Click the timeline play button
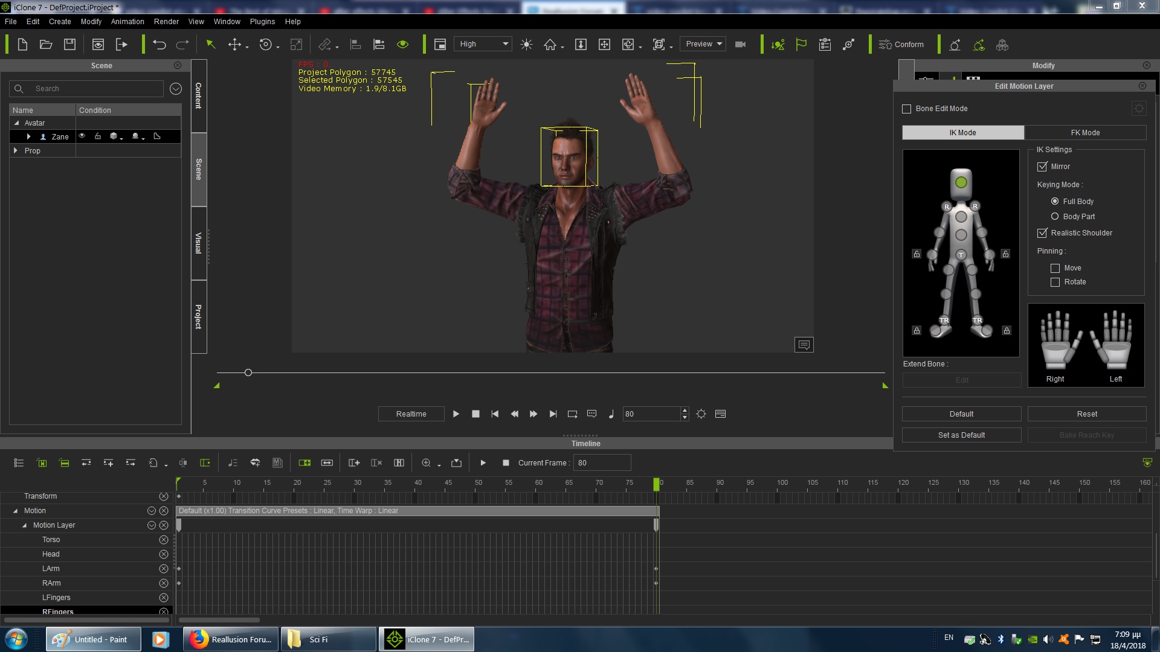1160x652 pixels. pos(483,463)
